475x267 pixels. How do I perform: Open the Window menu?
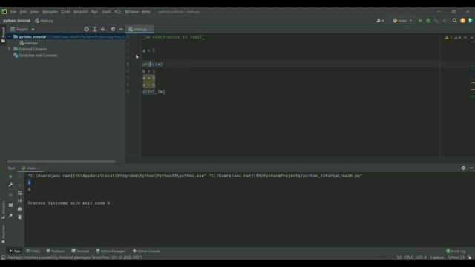pyautogui.click(x=131, y=12)
